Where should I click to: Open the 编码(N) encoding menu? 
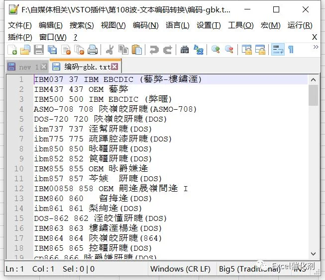(x=146, y=25)
